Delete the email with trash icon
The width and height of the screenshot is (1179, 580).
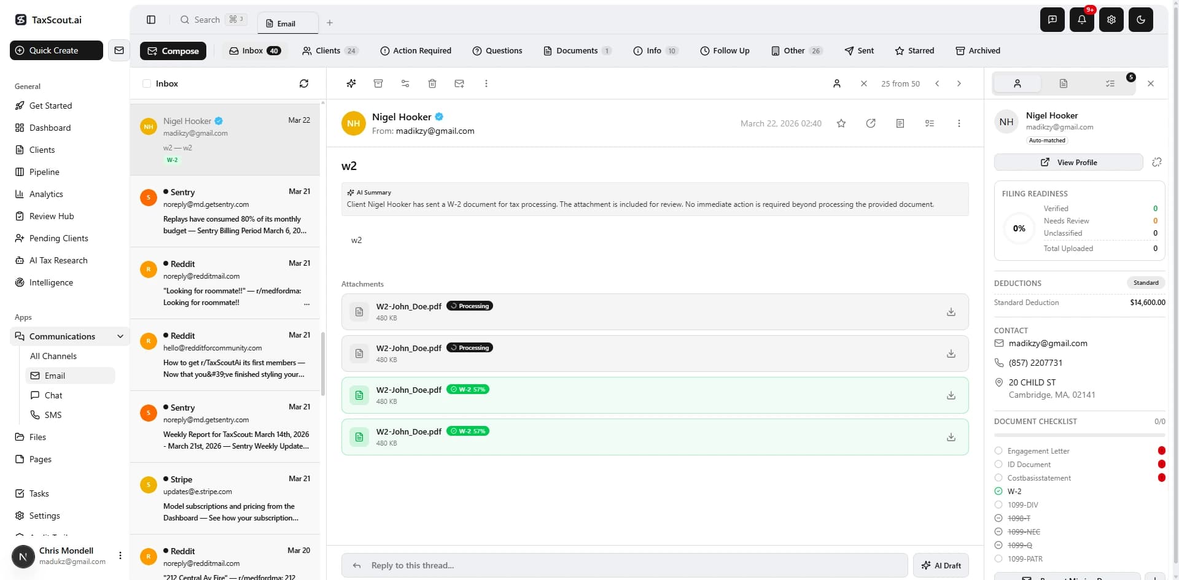point(432,83)
